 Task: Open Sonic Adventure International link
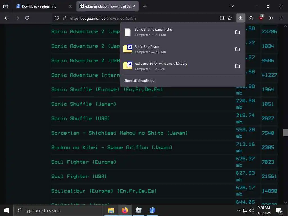pyautogui.click(x=85, y=75)
